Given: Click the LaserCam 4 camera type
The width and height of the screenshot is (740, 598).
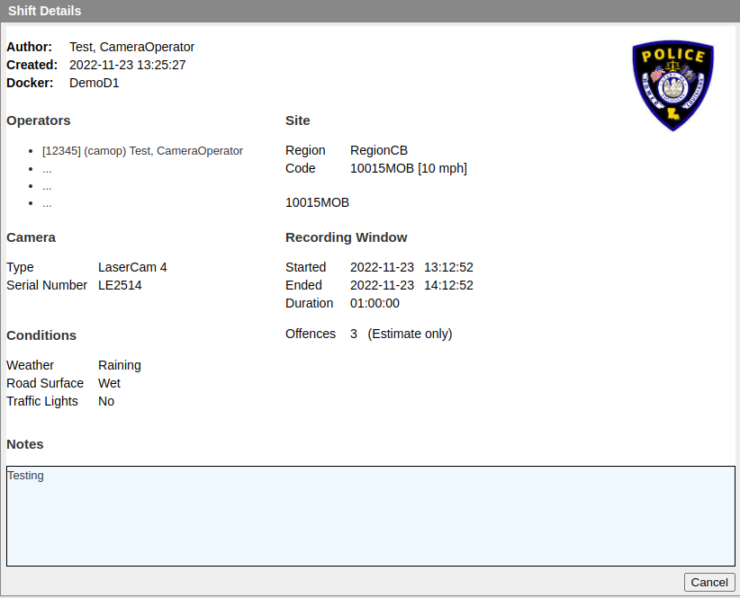Looking at the screenshot, I should 132,267.
